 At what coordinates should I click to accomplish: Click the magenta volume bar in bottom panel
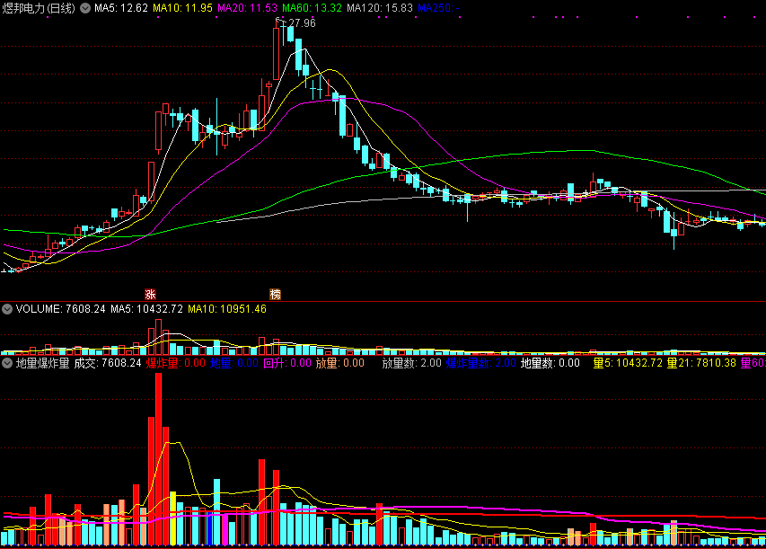(225, 529)
